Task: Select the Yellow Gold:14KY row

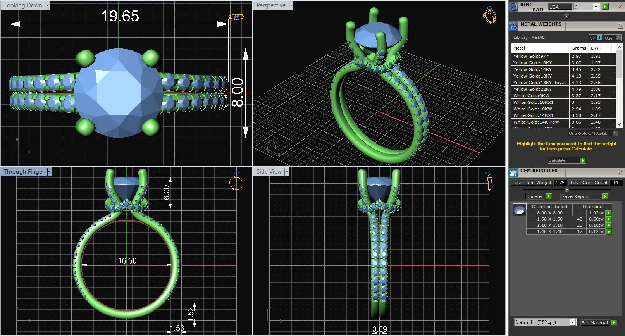Action: [563, 69]
